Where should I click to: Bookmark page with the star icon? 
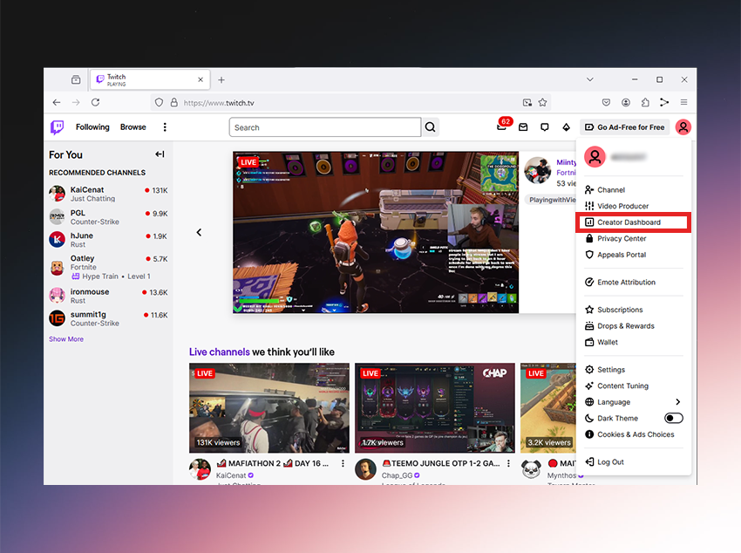pyautogui.click(x=542, y=103)
